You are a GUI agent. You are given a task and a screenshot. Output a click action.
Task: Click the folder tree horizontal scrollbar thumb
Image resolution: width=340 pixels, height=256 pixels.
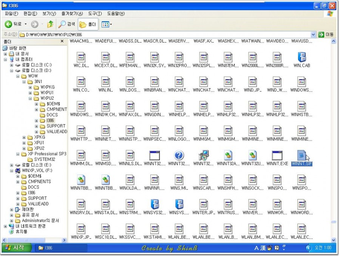click(x=26, y=240)
